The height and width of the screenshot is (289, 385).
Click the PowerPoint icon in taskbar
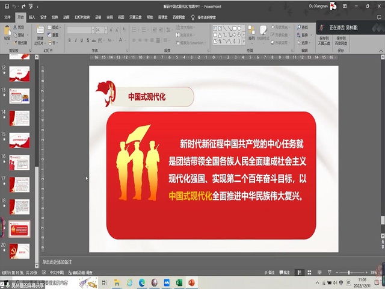pos(191,282)
